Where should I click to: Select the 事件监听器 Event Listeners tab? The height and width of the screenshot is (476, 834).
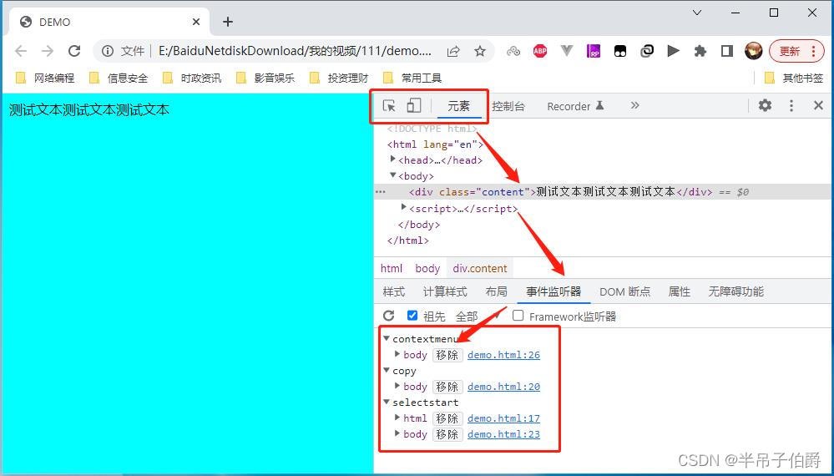[553, 291]
